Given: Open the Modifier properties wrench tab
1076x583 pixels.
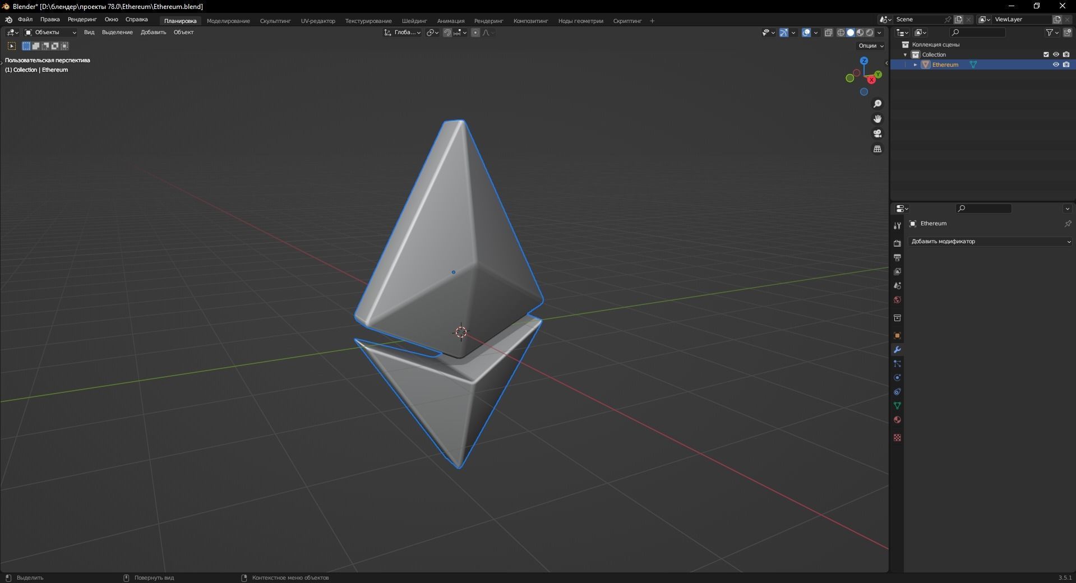Looking at the screenshot, I should pos(897,350).
